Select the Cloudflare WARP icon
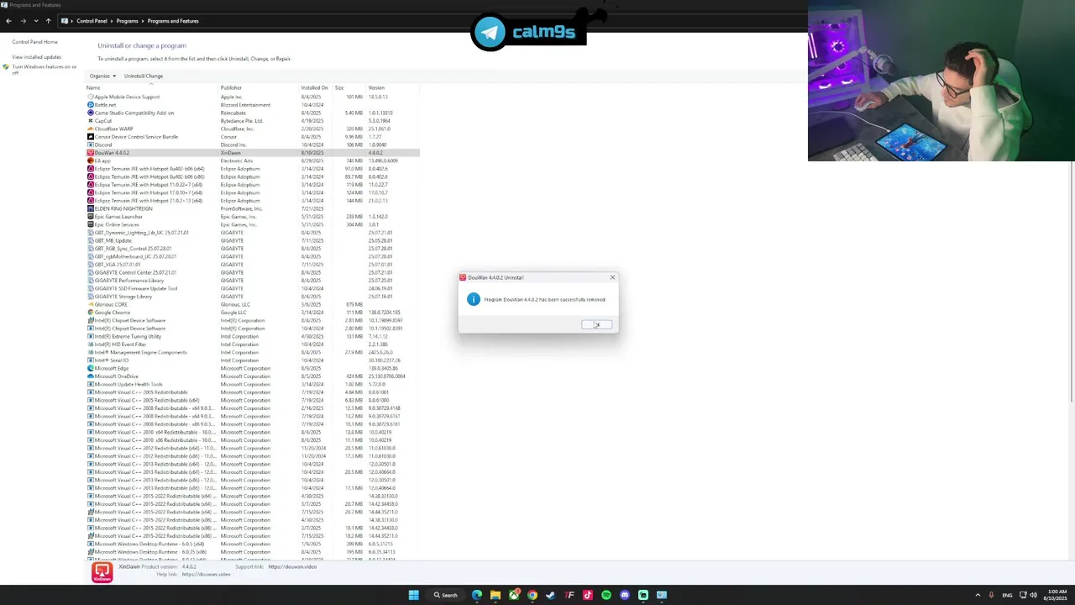 (x=91, y=129)
